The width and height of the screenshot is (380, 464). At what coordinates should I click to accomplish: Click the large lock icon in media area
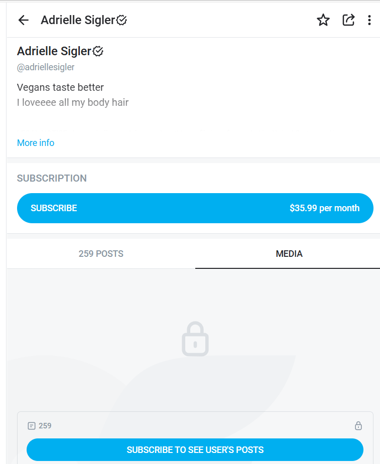tap(195, 339)
